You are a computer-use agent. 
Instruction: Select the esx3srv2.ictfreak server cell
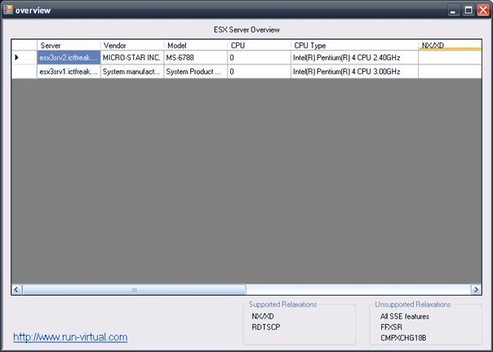coord(69,58)
